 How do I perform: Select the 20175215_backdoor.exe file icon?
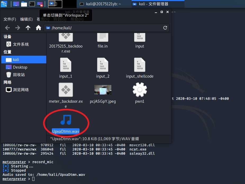(66, 37)
